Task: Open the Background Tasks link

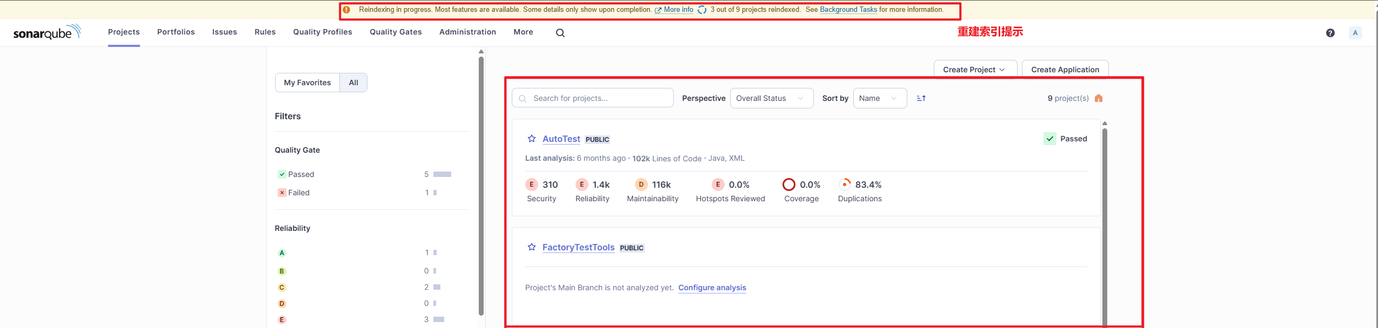Action: tap(848, 10)
